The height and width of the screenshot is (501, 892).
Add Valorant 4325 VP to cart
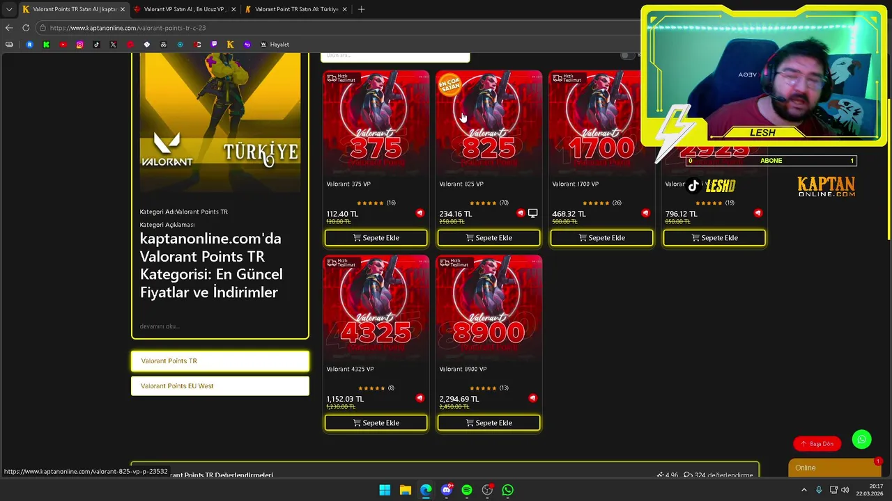376,423
